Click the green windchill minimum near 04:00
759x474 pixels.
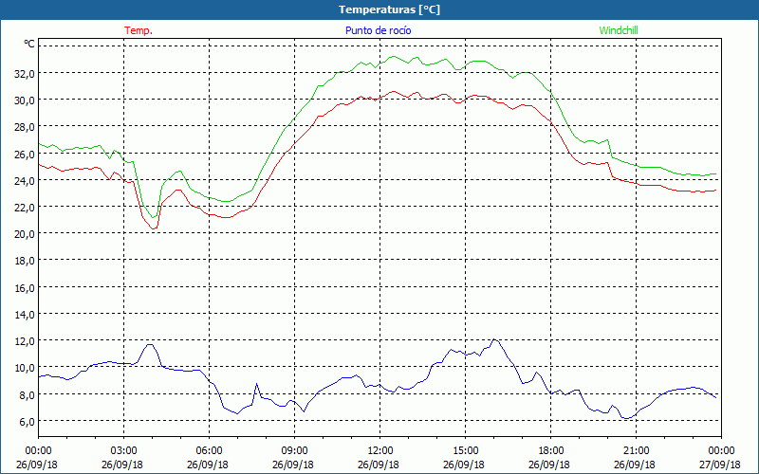154,217
